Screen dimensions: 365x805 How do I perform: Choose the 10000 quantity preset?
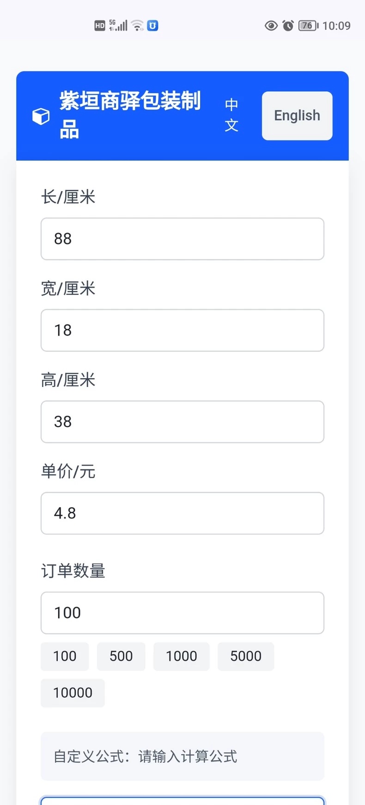pos(73,693)
